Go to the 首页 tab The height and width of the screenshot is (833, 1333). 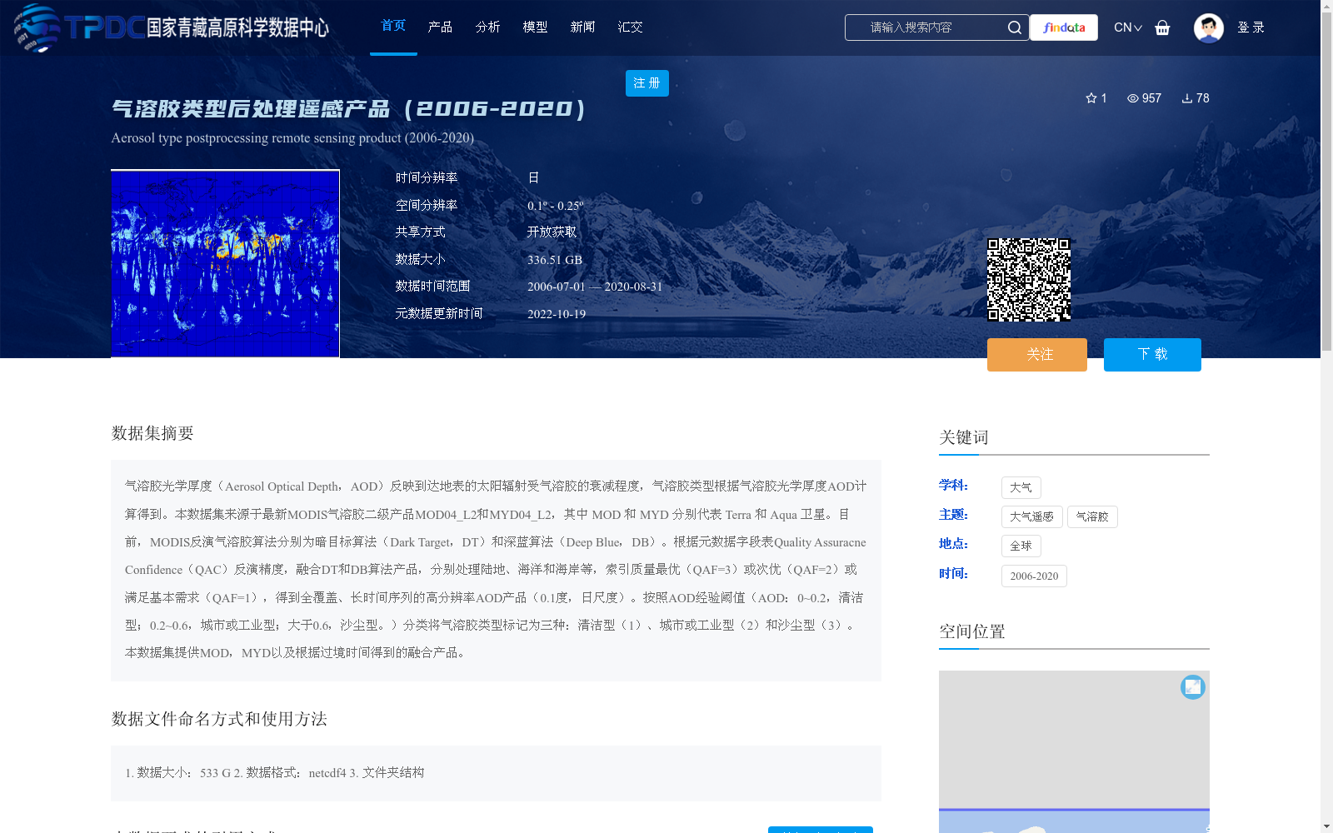point(393,26)
